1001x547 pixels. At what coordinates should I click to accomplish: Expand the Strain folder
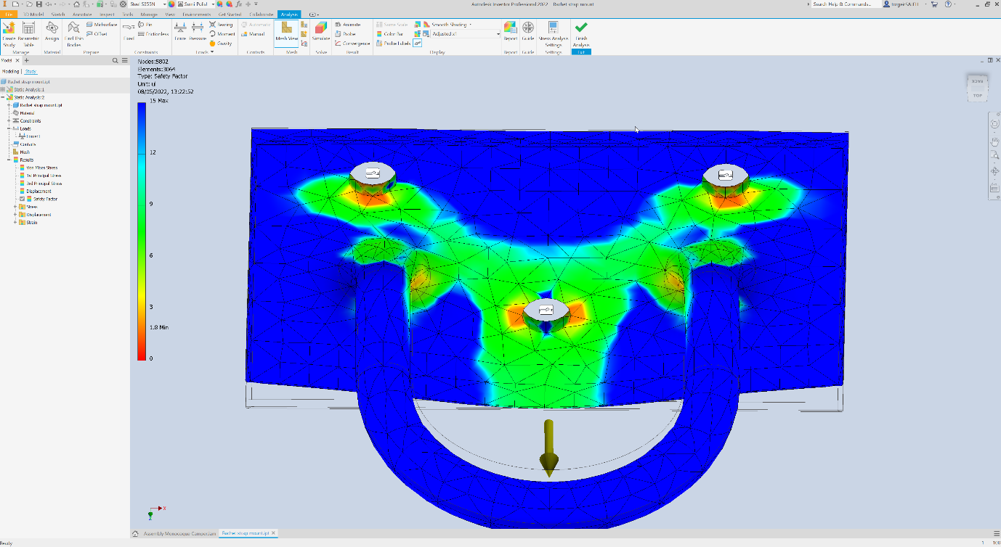16,223
